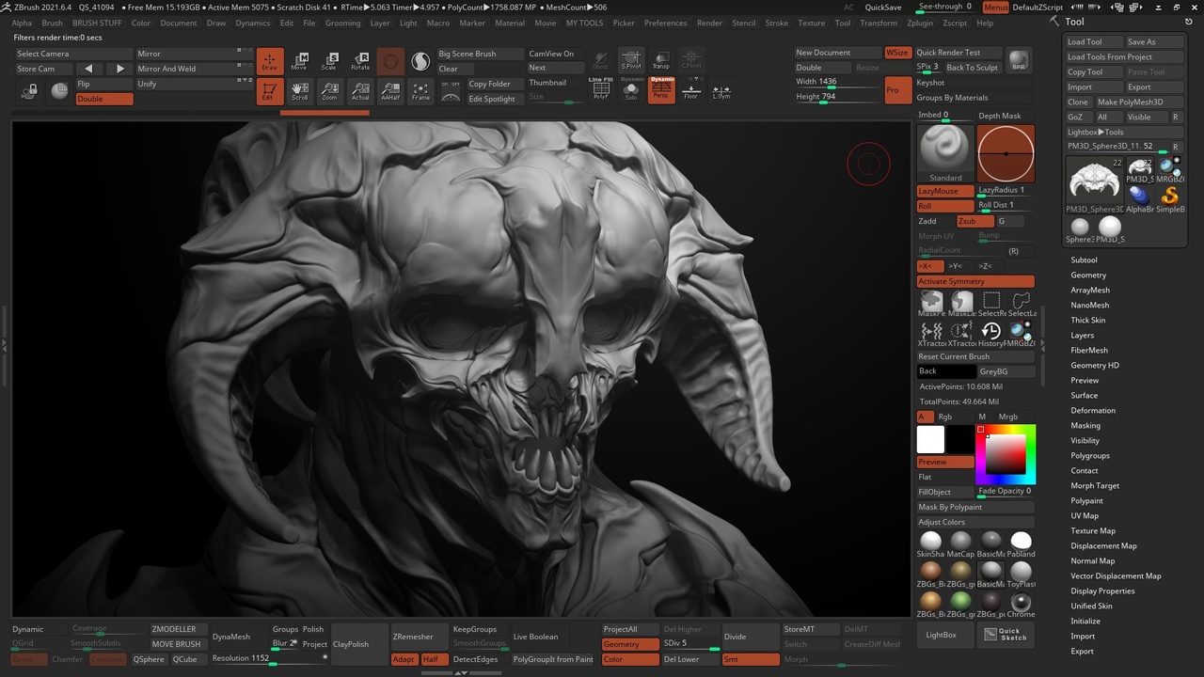Screen dimensions: 1204x677
Task: Pick the MaskPen brush icon
Action: pyautogui.click(x=931, y=303)
